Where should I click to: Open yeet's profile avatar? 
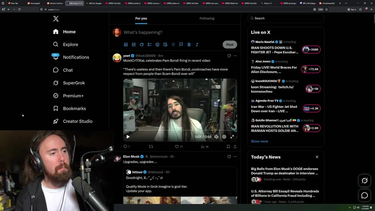coord(117,58)
